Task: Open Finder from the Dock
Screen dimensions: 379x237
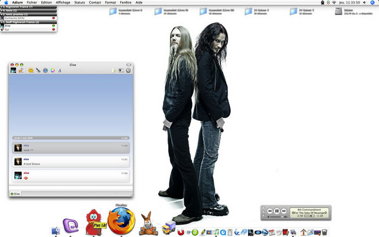Action: click(57, 229)
